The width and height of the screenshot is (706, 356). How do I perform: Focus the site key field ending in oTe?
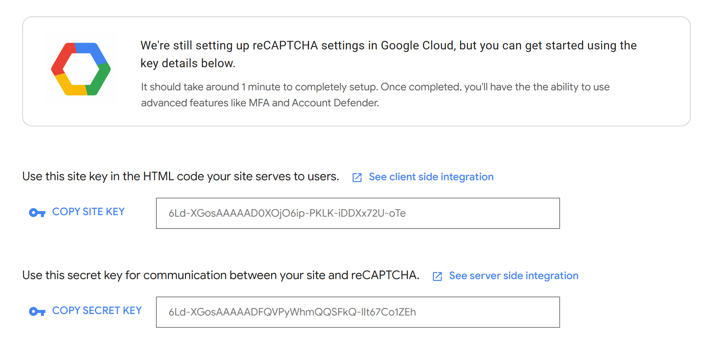357,213
